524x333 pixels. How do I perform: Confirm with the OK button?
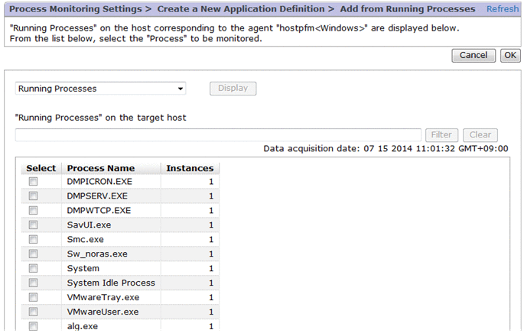point(509,56)
